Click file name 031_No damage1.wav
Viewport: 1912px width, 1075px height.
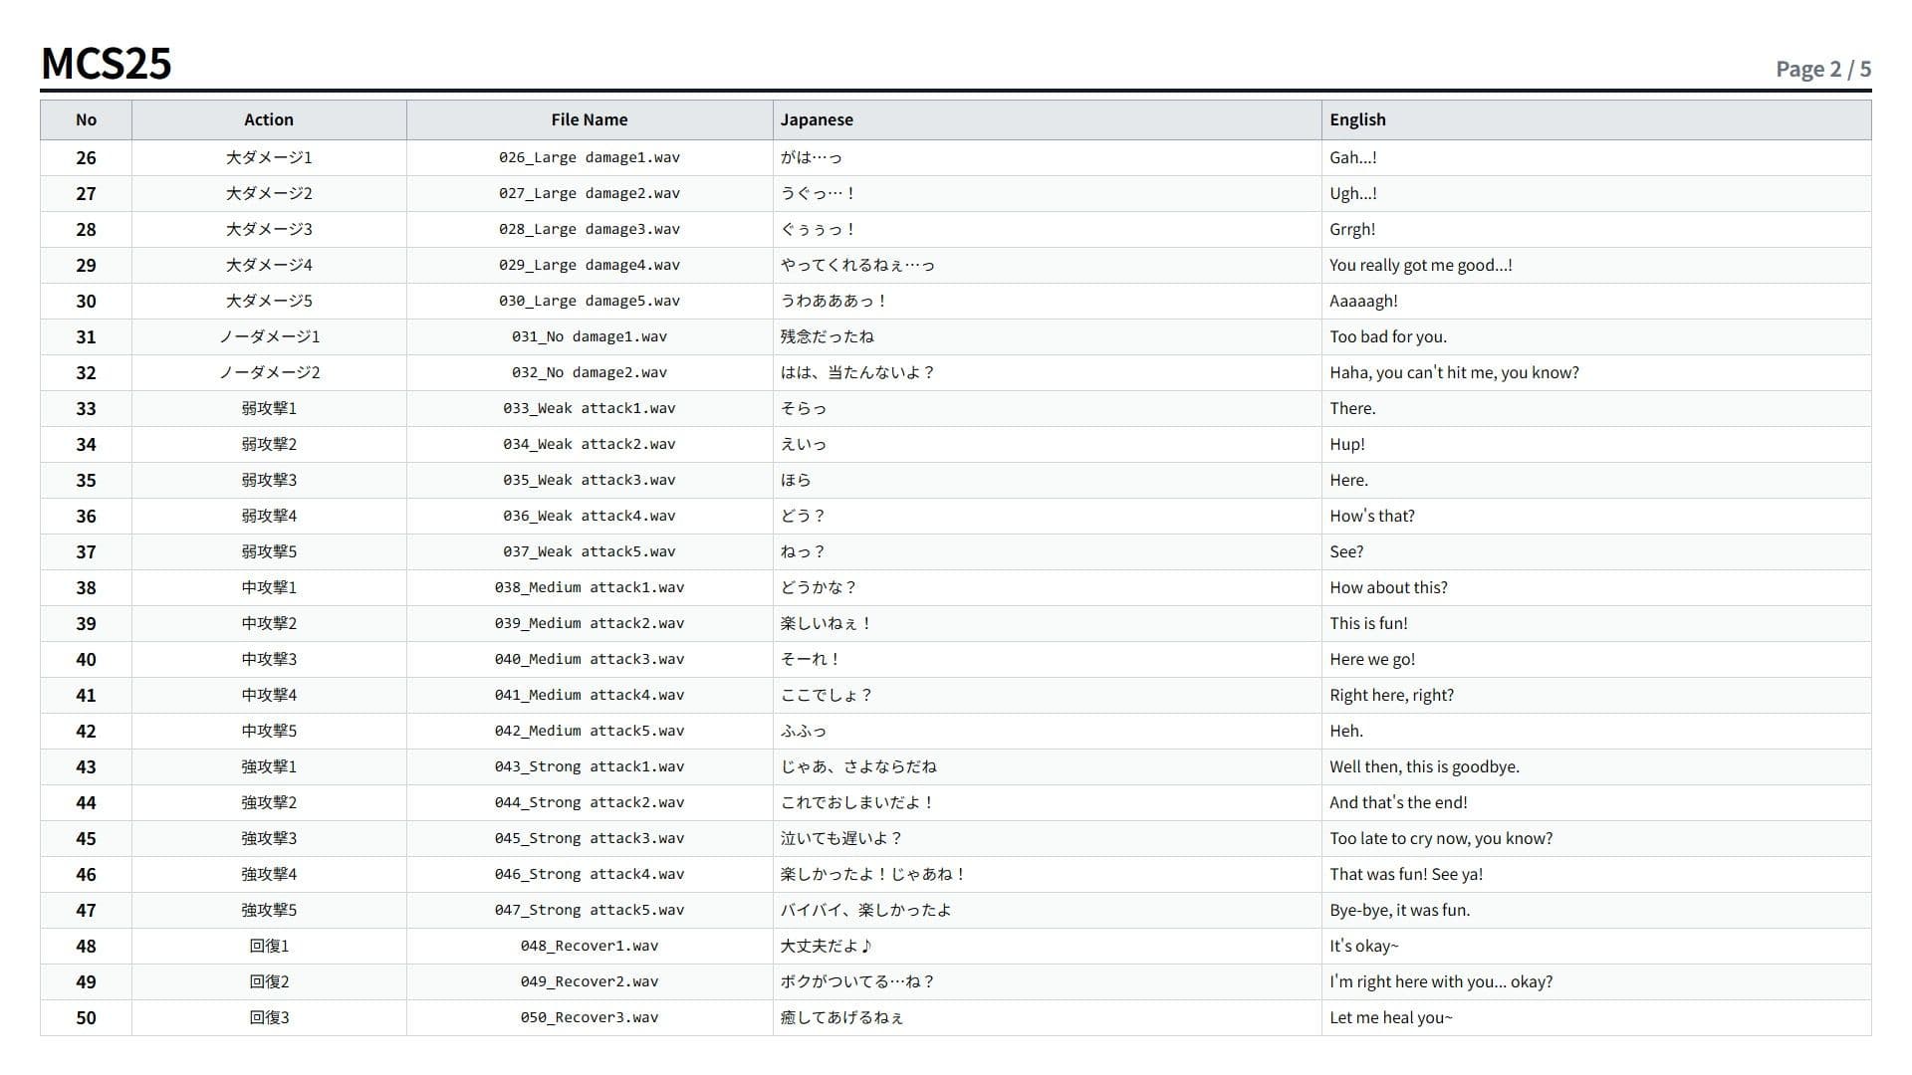[590, 336]
